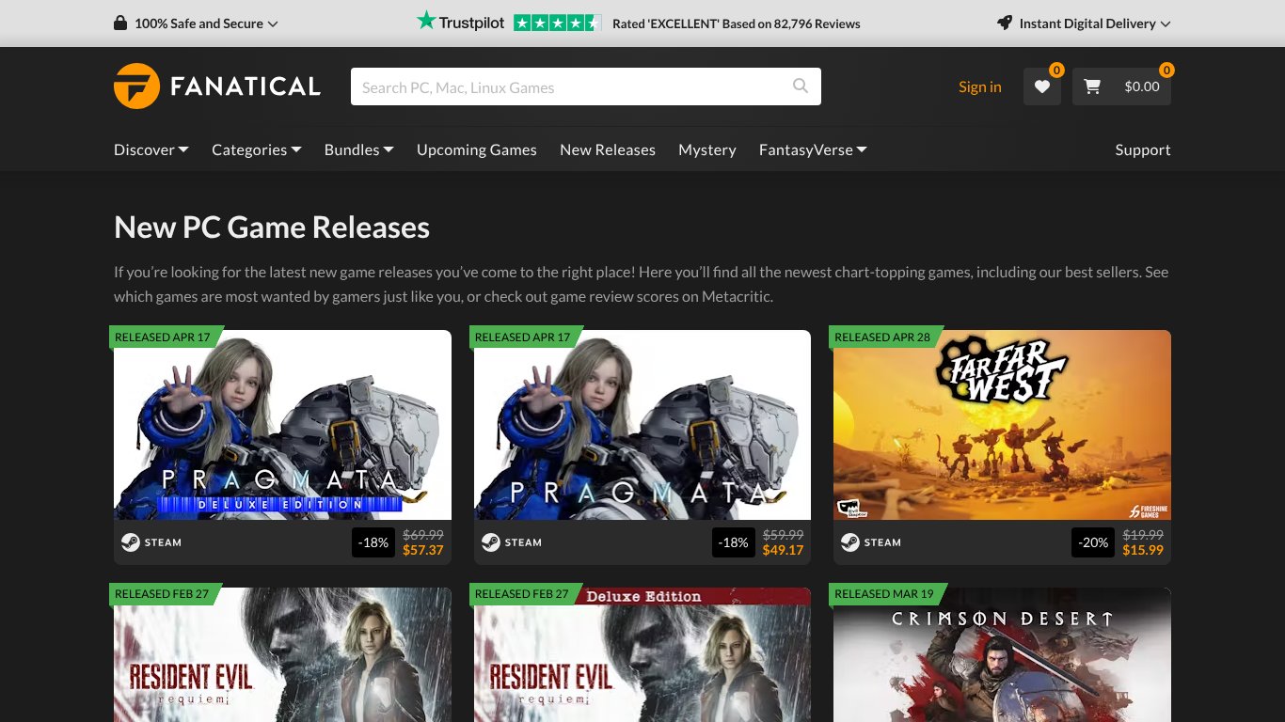Click the RELEASED MAR 19 label

pyautogui.click(x=884, y=593)
